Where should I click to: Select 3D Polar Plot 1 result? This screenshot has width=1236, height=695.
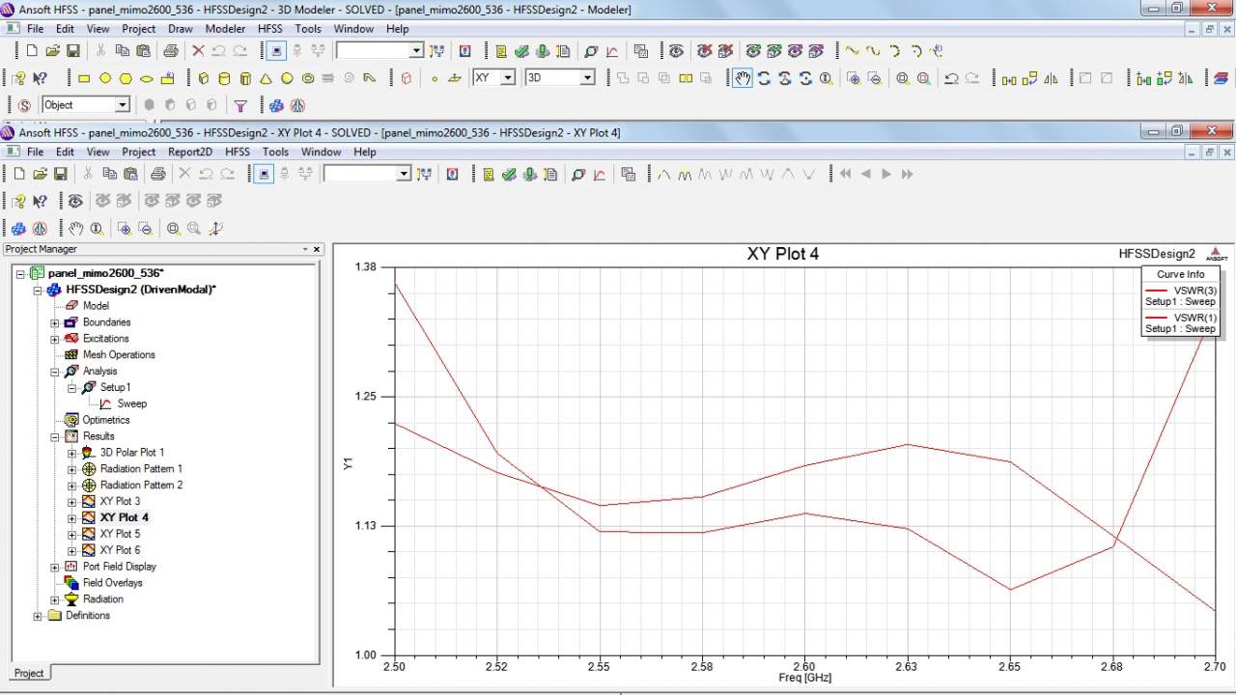[132, 453]
